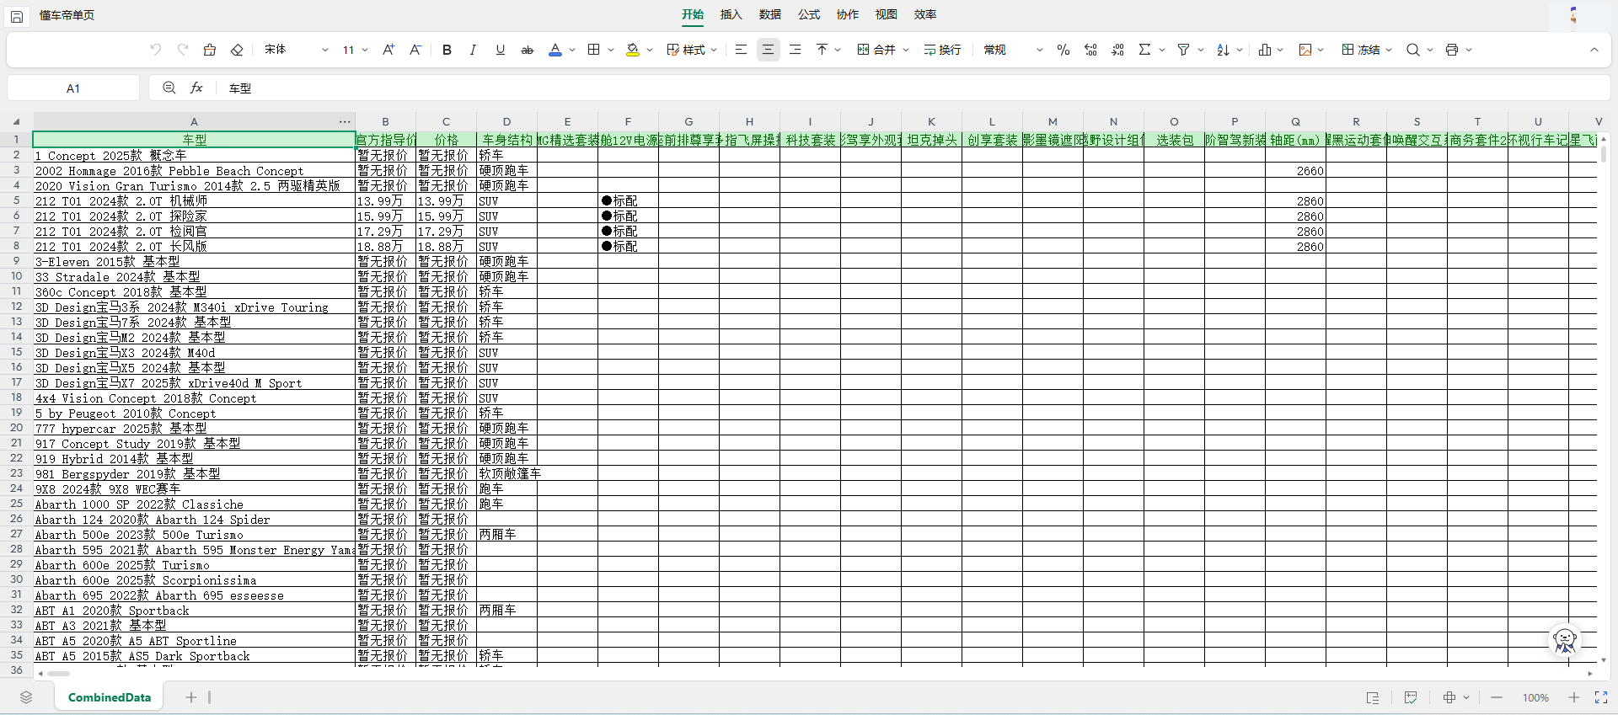Decrease the font size
The height and width of the screenshot is (715, 1618).
click(415, 50)
